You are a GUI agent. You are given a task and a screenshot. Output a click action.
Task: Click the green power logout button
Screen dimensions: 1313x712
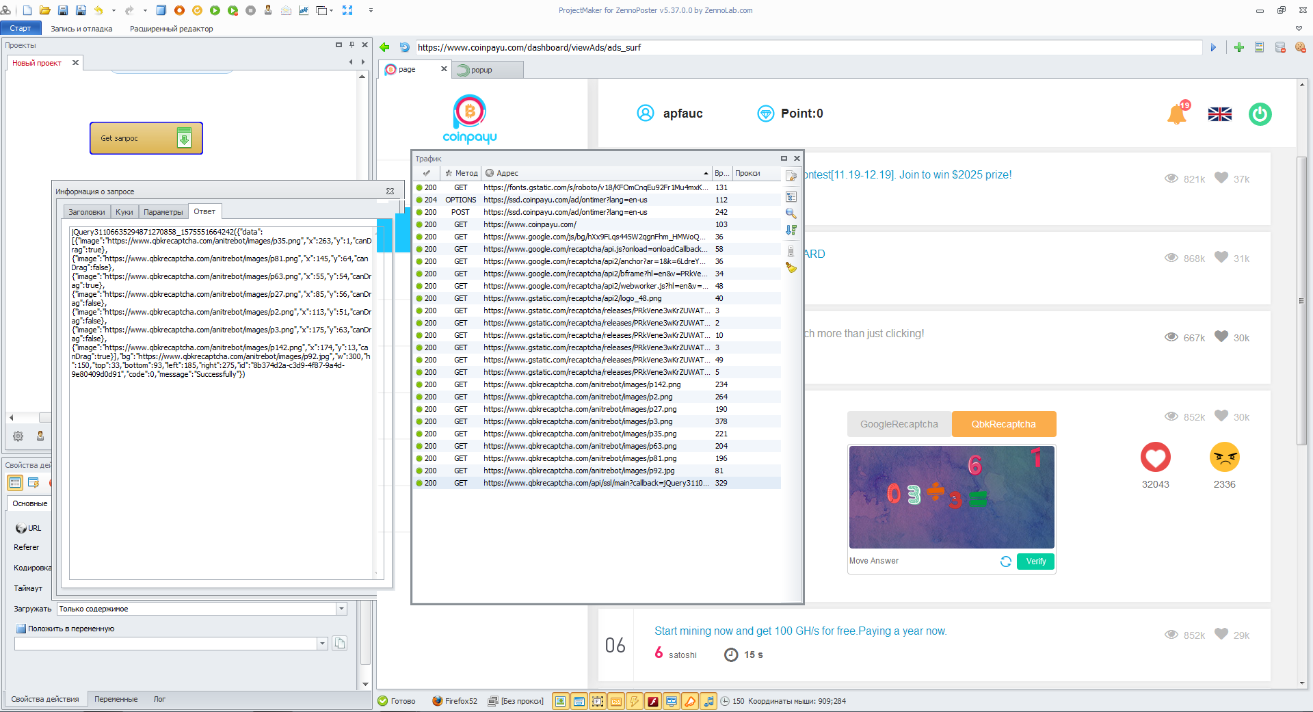(1260, 114)
